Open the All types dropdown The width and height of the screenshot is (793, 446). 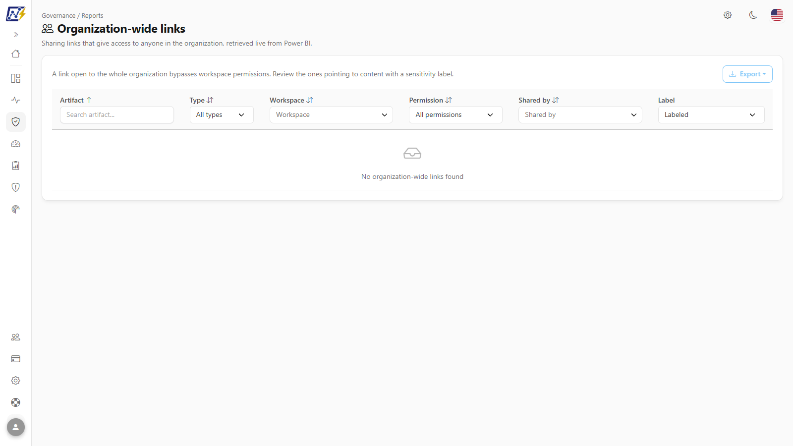click(x=222, y=114)
